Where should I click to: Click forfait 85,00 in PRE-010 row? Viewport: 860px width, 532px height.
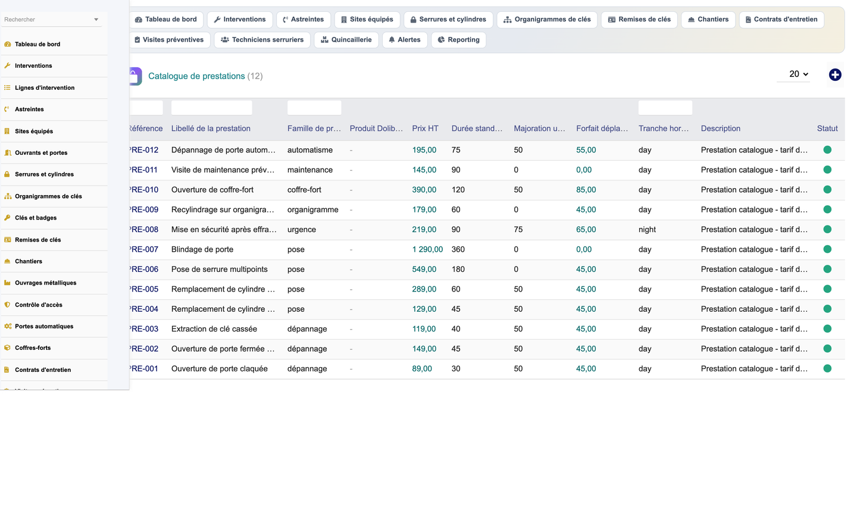(586, 190)
